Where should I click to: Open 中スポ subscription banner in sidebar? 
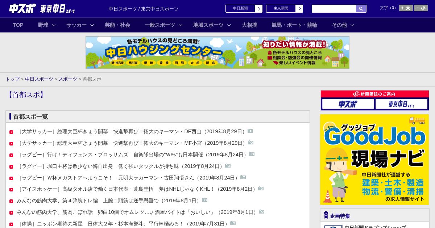pos(348,104)
